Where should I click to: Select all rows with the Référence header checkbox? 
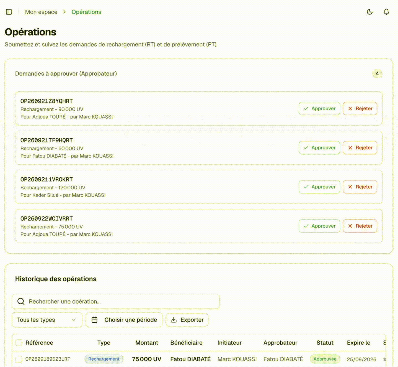pyautogui.click(x=19, y=343)
